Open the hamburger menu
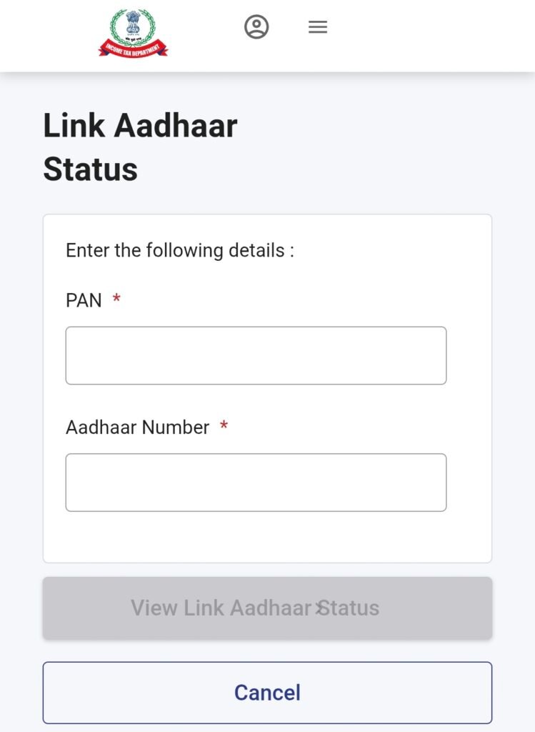This screenshot has width=535, height=732. coord(318,27)
